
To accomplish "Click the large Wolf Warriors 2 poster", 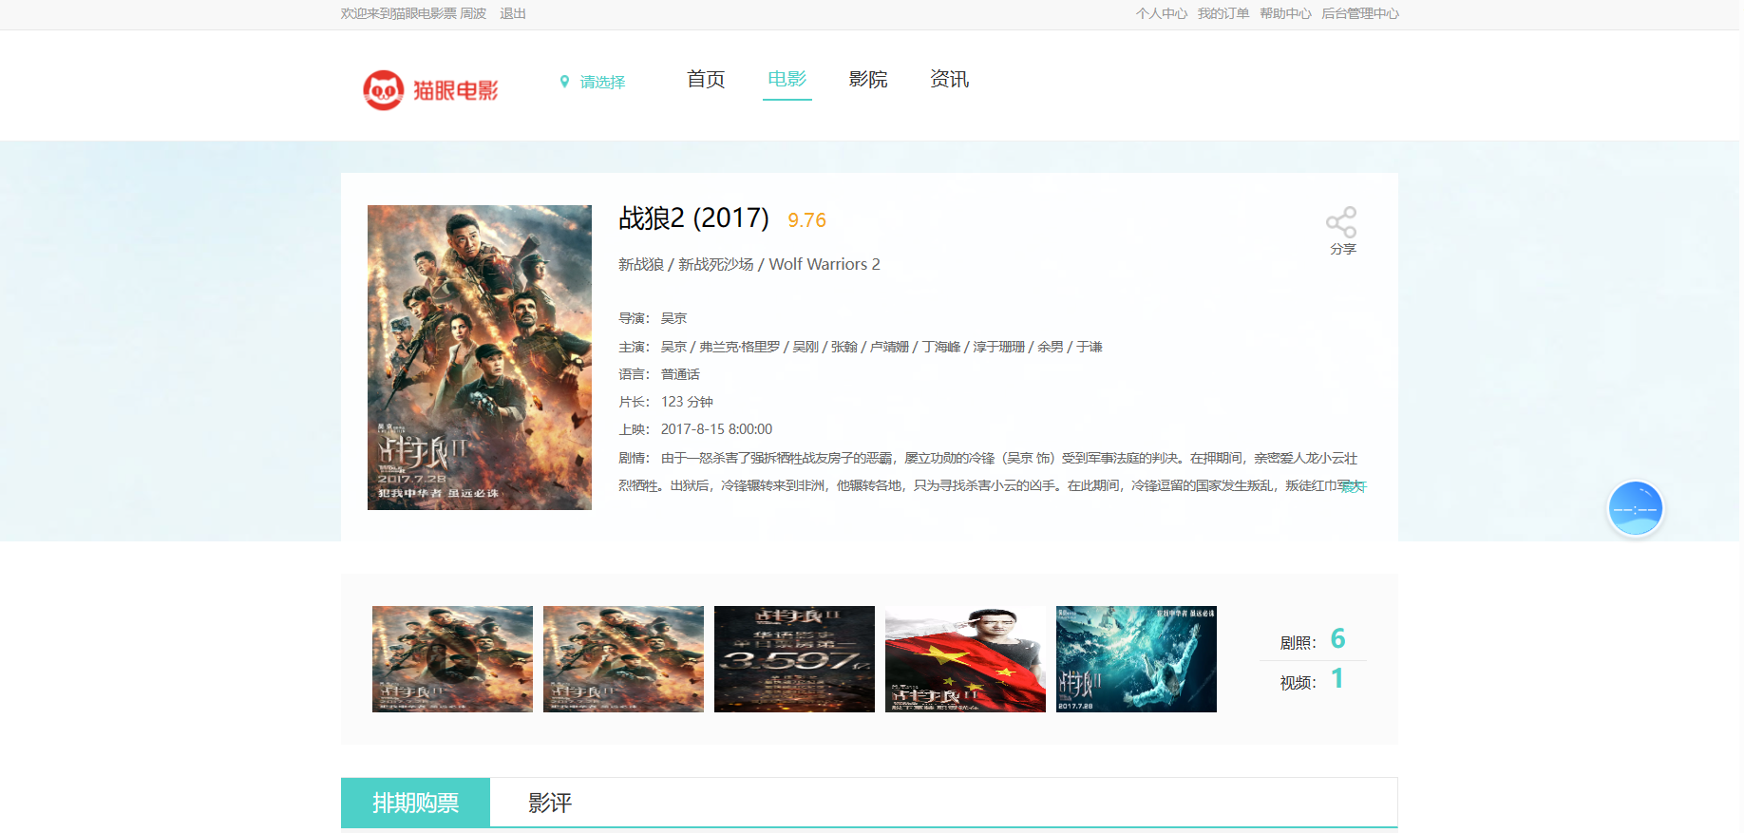I will 480,357.
